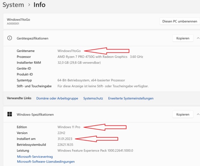Viewport: 200px width, 166px height.
Task: Click the Windows logo icon beside Windows-Spezifikationen
Action: pyautogui.click(x=10, y=114)
